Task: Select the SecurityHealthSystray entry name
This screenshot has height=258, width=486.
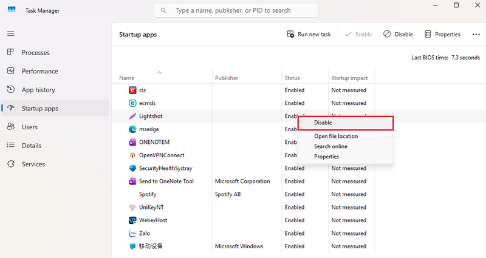Action: (165, 168)
